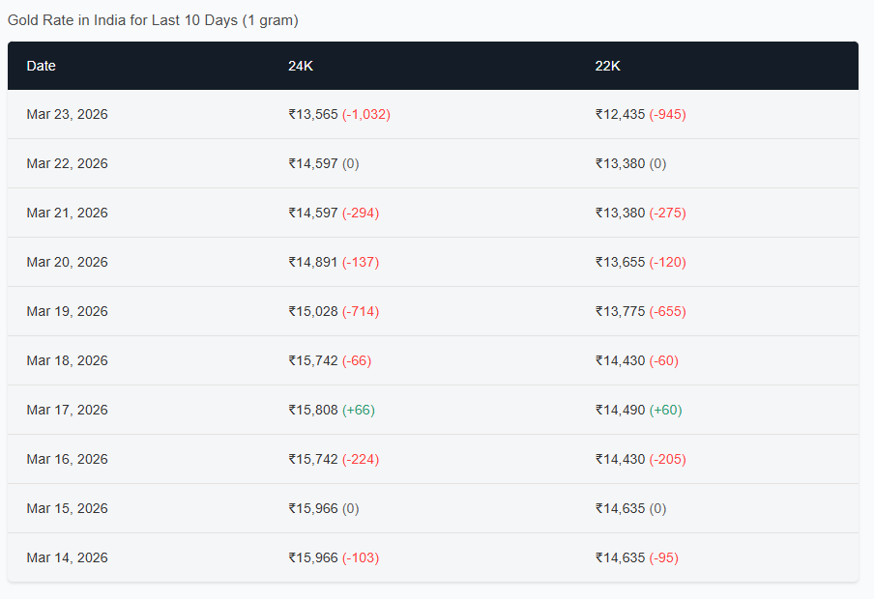Click the 22K price ₹14,430 for Mar 16
This screenshot has height=599, width=874.
(x=620, y=459)
